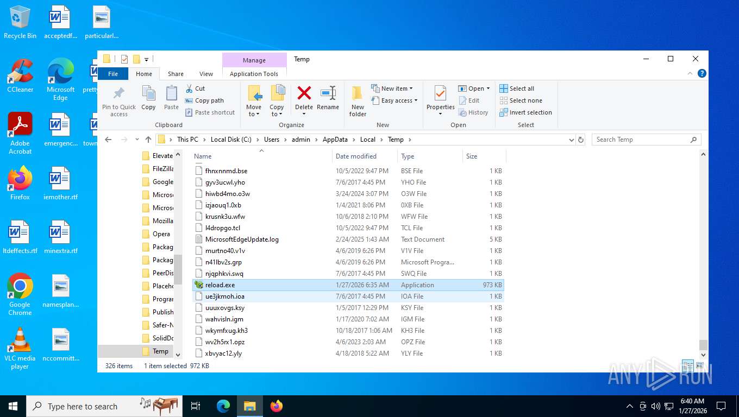The width and height of the screenshot is (739, 417).
Task: Open Quick Access Toolbar customize dropdown
Action: coord(146,59)
